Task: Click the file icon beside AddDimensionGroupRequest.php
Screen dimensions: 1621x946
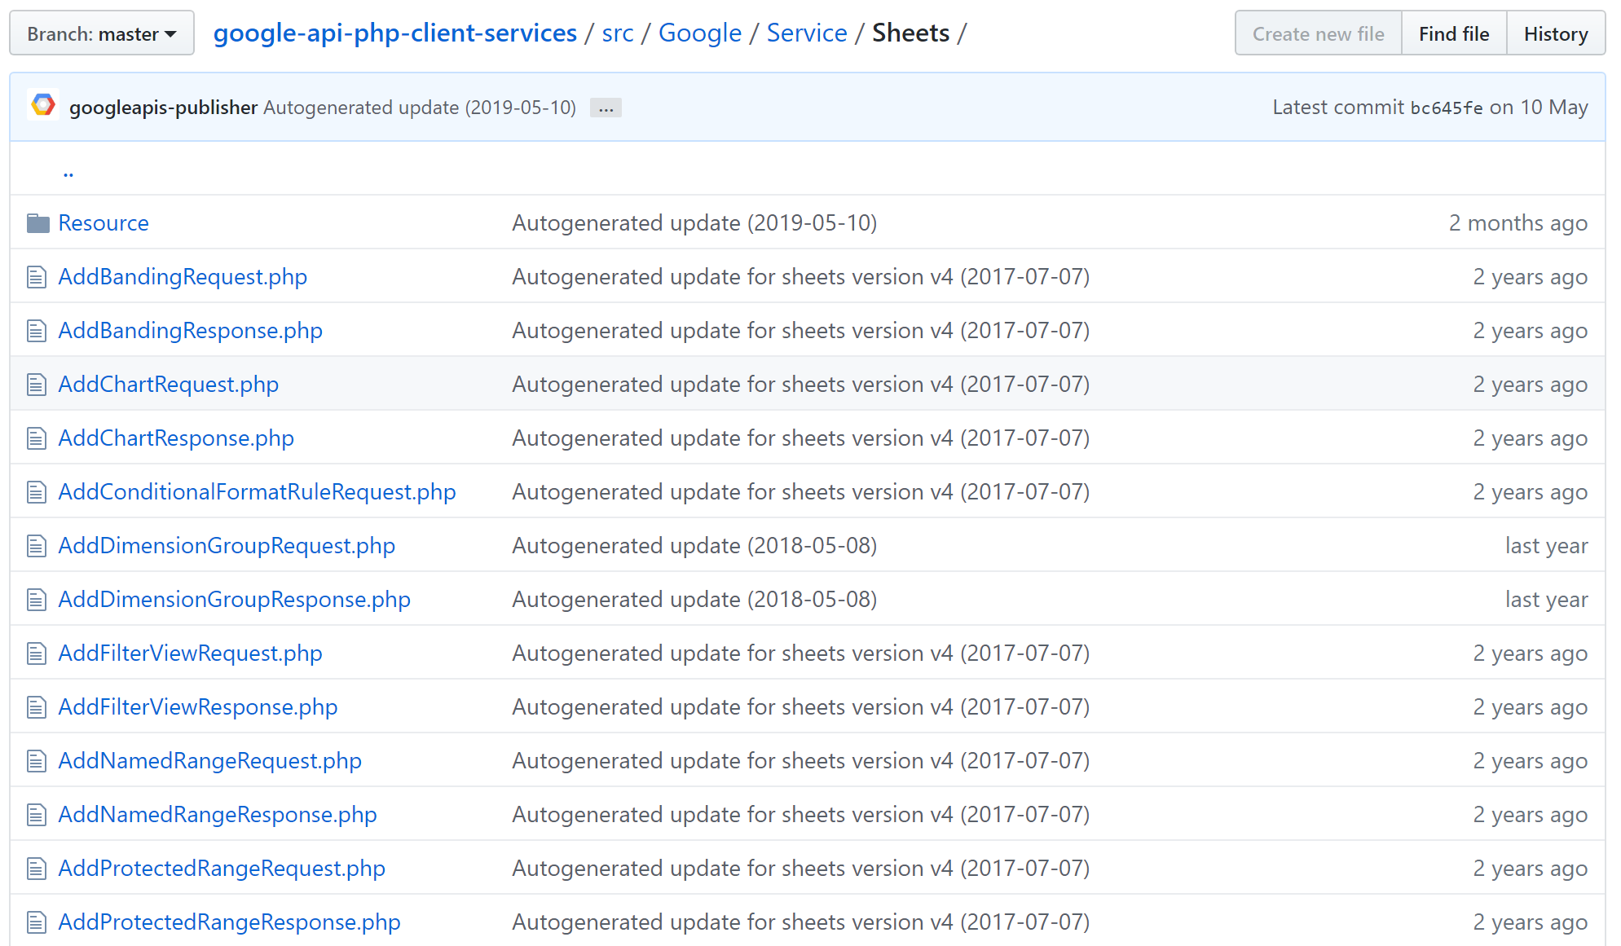Action: (x=37, y=546)
